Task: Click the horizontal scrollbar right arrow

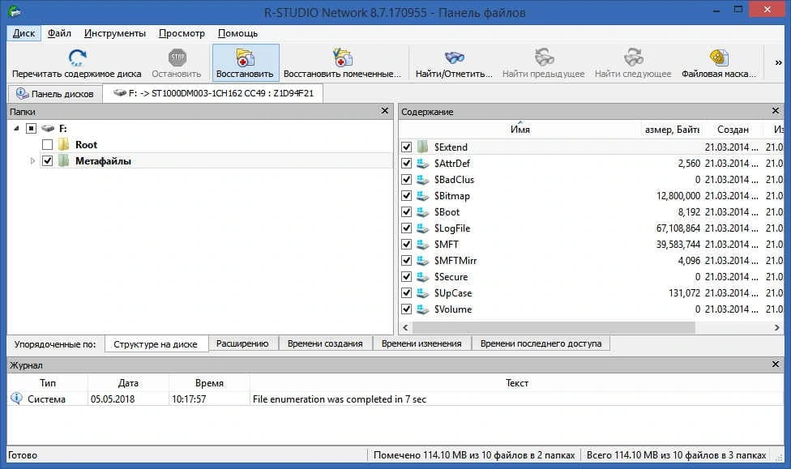Action: point(777,327)
